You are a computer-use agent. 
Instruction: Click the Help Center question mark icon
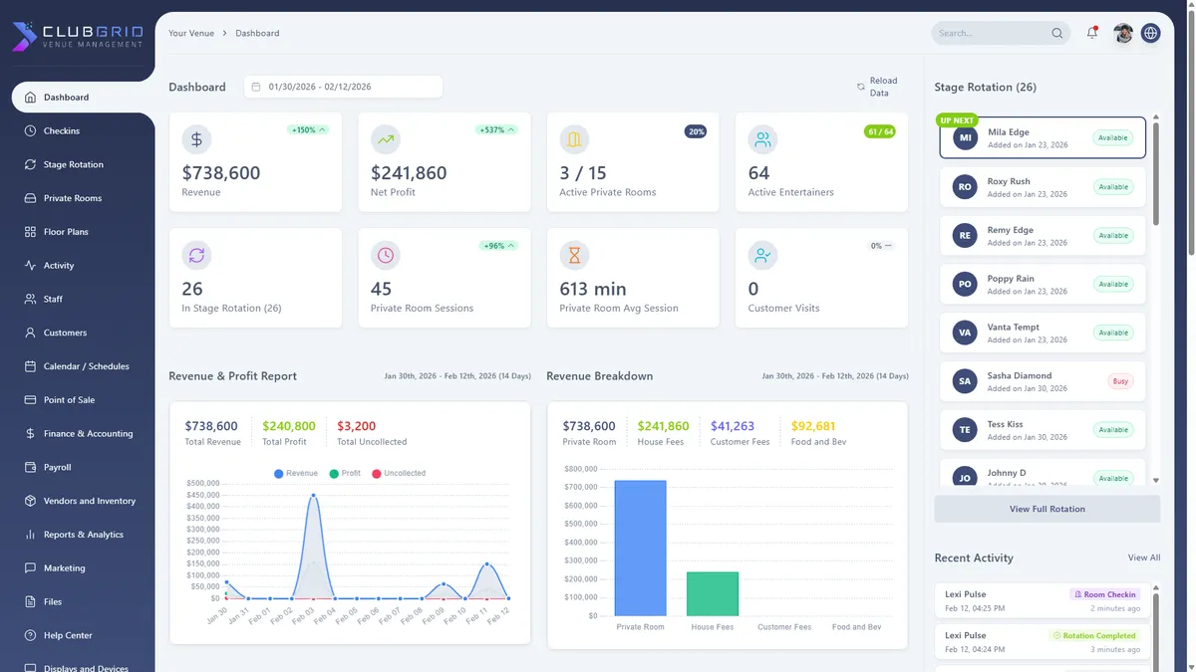[x=30, y=635]
